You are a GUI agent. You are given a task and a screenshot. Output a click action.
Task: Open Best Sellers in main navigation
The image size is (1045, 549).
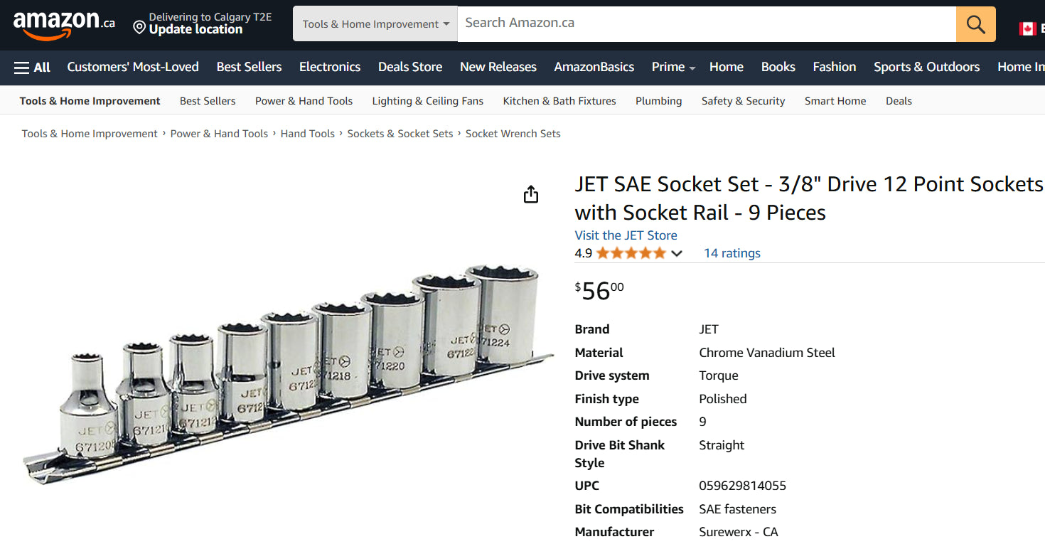click(x=249, y=67)
